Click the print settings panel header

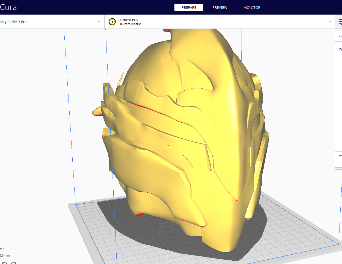click(340, 36)
